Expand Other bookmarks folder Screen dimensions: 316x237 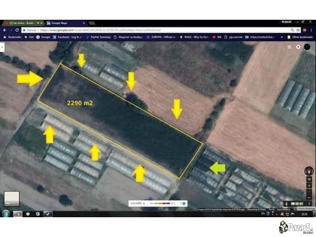point(301,37)
